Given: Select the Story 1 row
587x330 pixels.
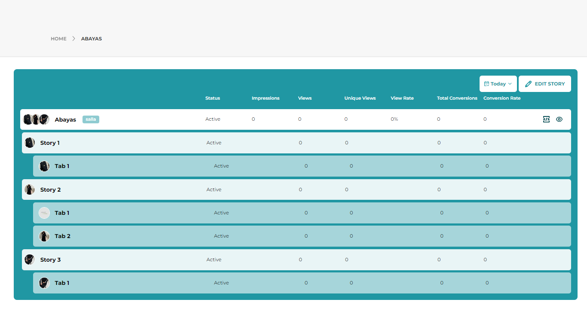Looking at the screenshot, I should pyautogui.click(x=50, y=143).
